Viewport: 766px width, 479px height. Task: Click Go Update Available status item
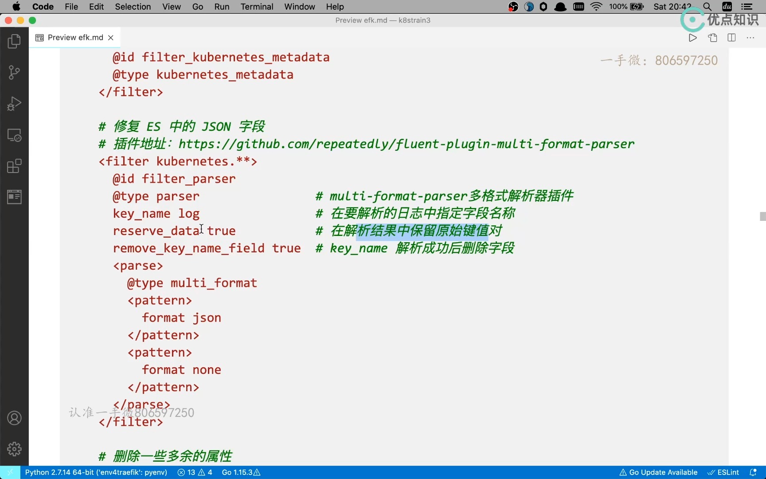click(658, 472)
